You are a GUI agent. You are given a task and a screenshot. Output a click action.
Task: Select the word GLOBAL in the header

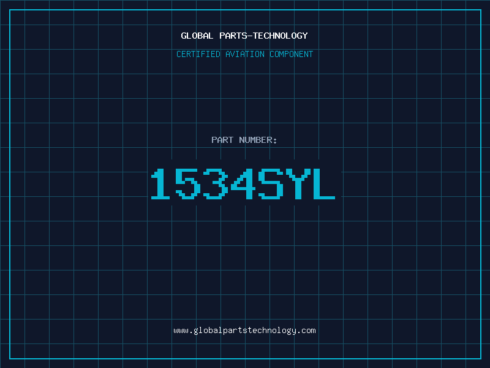tap(197, 36)
